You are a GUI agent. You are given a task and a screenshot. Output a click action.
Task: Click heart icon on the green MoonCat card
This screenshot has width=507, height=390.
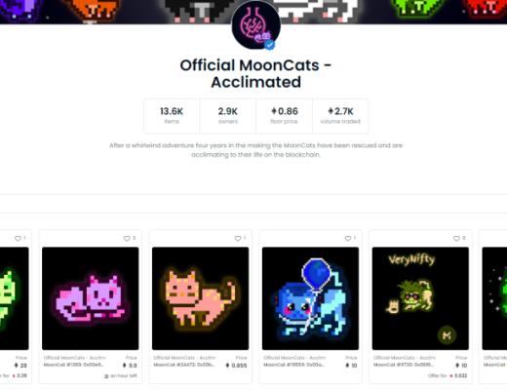[18, 239]
